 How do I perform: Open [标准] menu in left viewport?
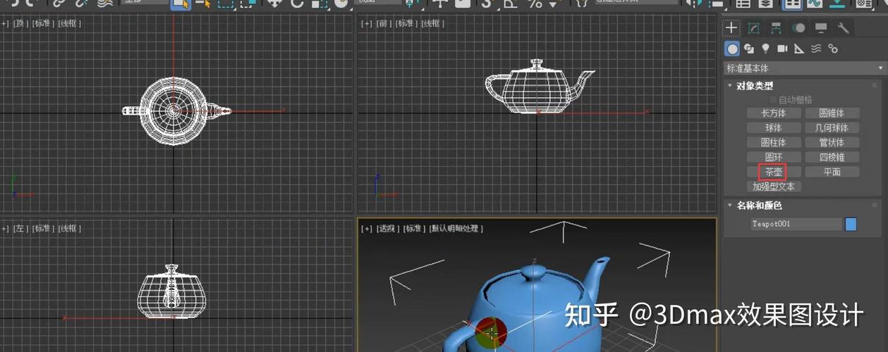tap(44, 228)
